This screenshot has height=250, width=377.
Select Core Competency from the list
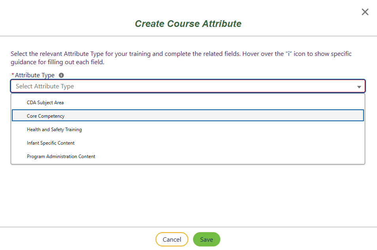pos(188,116)
